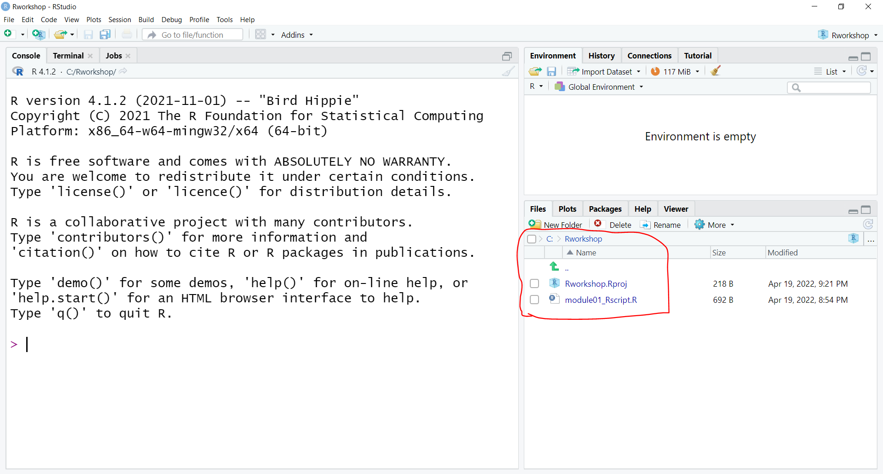Click the New File icon in toolbar
The width and height of the screenshot is (883, 474).
tap(8, 34)
